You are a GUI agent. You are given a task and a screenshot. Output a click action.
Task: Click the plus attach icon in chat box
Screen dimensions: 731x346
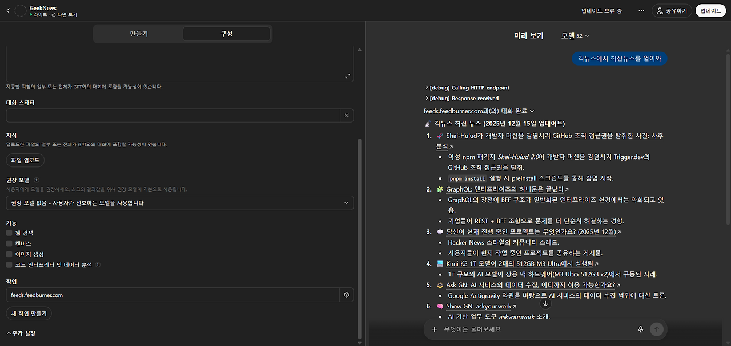point(434,329)
